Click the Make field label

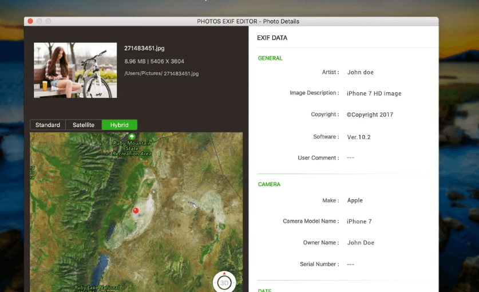click(331, 200)
